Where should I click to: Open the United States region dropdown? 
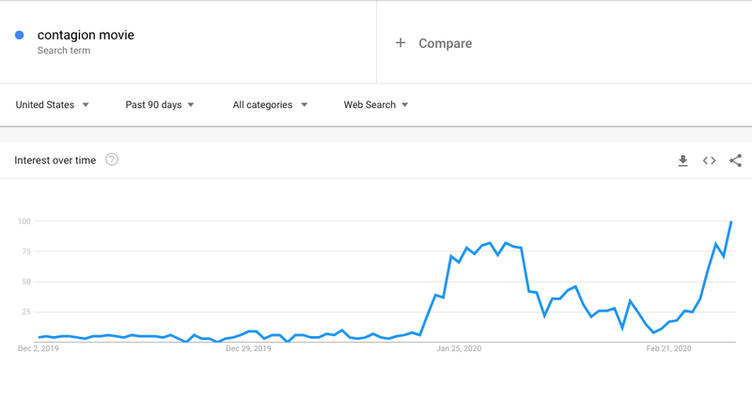pyautogui.click(x=53, y=105)
